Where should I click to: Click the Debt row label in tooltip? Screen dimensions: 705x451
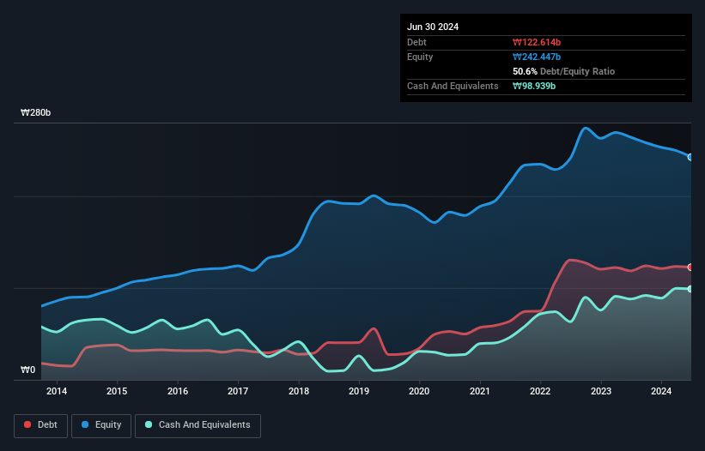coord(416,42)
